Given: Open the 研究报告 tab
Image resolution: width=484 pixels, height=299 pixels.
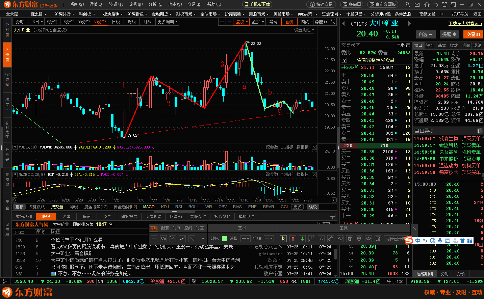Looking at the screenshot, I should (129, 216).
